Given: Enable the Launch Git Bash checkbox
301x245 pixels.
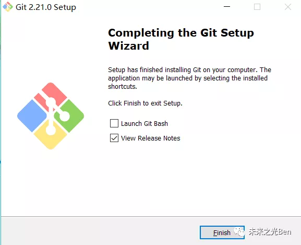Looking at the screenshot, I should [x=114, y=123].
